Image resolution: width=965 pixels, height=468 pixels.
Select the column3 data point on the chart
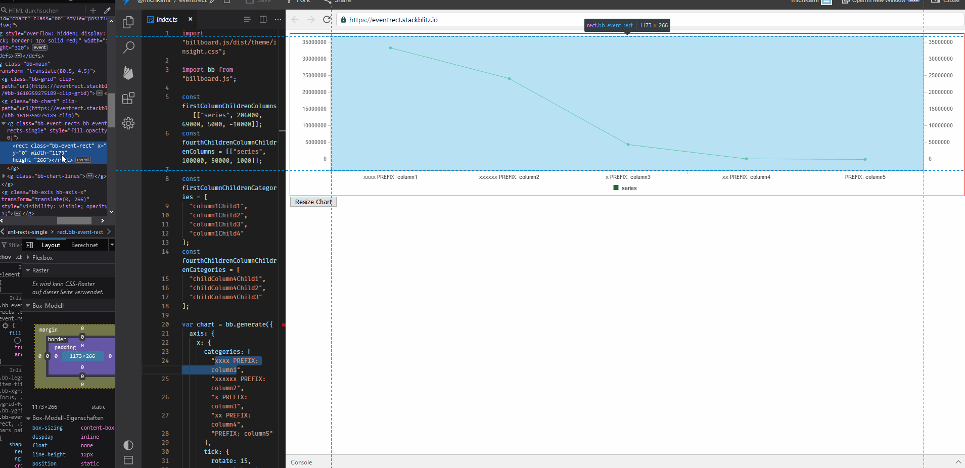628,145
